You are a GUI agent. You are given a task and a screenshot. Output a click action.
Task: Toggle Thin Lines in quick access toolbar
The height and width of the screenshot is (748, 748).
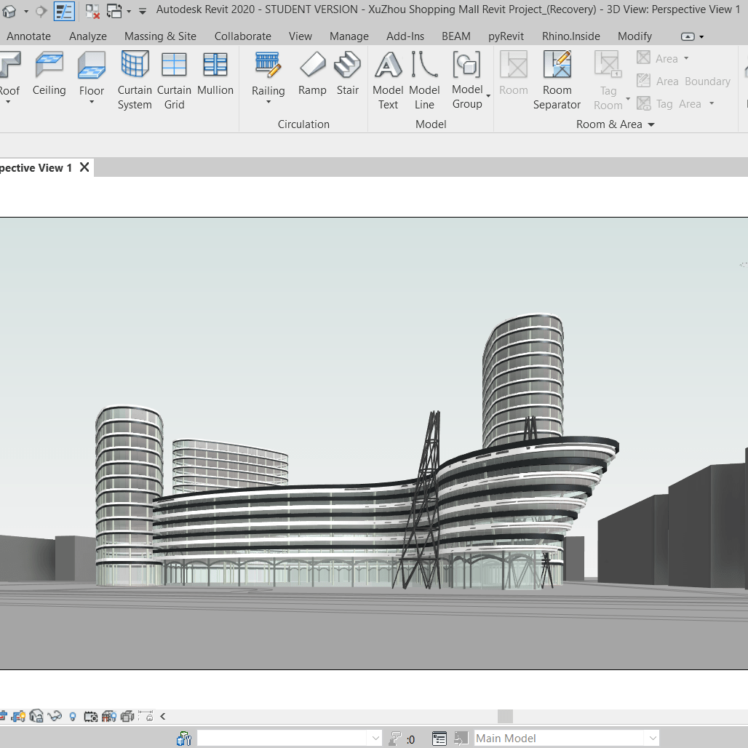64,11
